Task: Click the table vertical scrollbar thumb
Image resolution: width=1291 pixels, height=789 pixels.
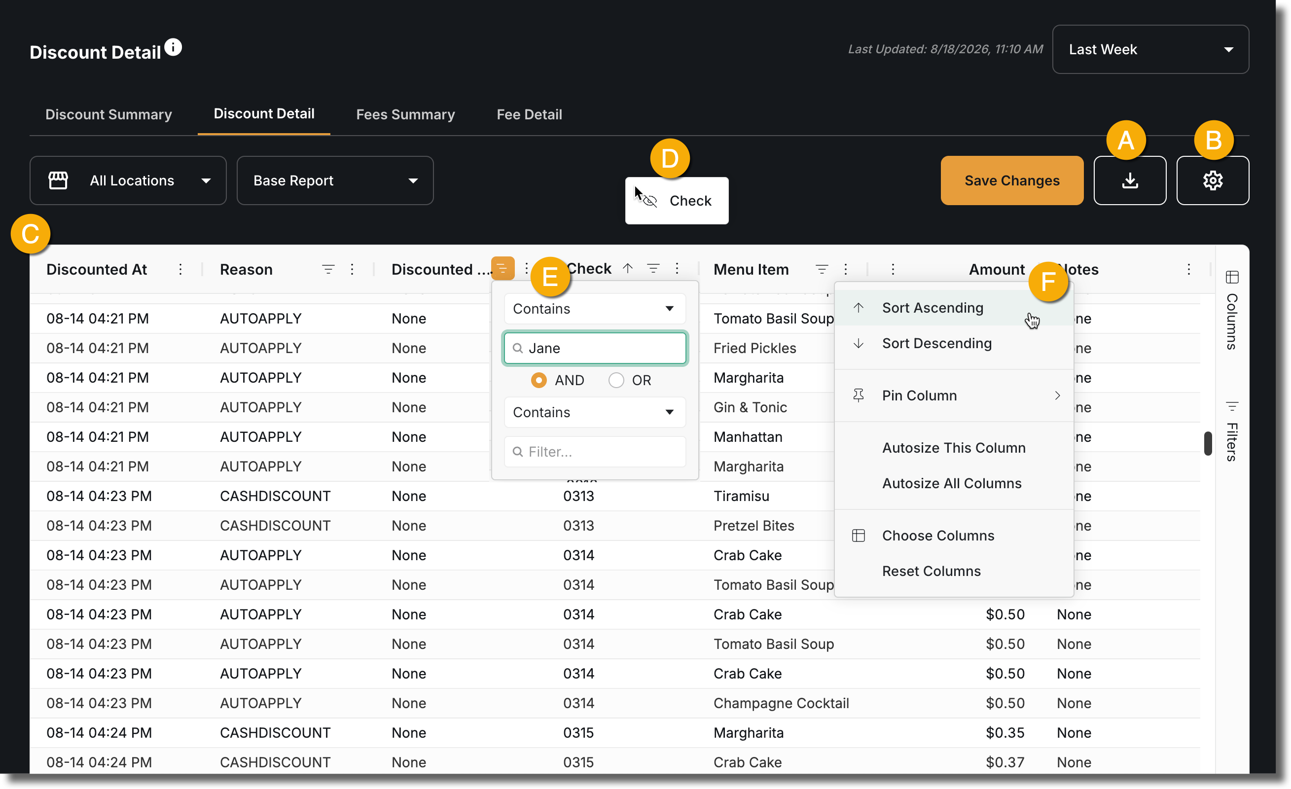Action: pyautogui.click(x=1208, y=443)
